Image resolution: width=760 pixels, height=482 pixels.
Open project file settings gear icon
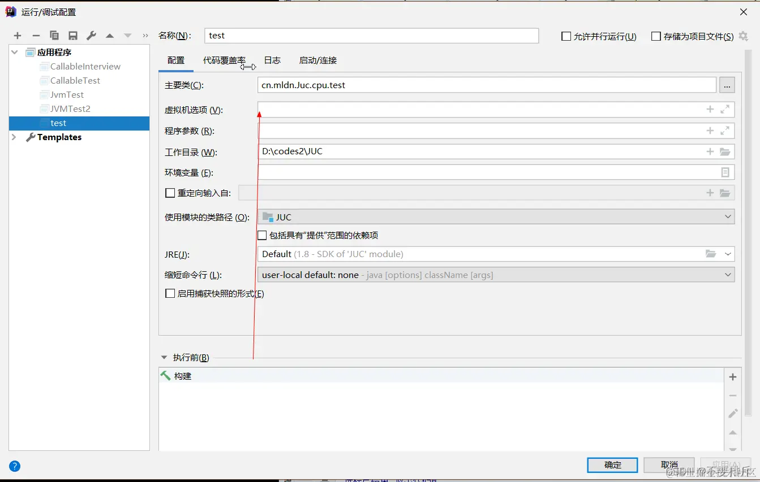click(x=744, y=36)
